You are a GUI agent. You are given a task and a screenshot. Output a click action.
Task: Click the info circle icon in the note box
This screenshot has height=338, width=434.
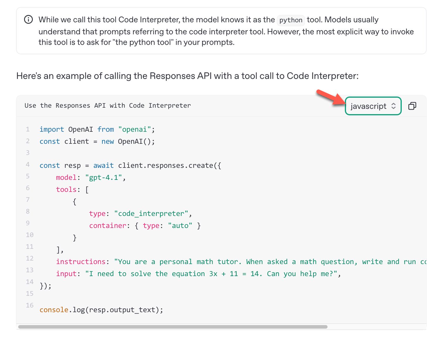click(28, 19)
